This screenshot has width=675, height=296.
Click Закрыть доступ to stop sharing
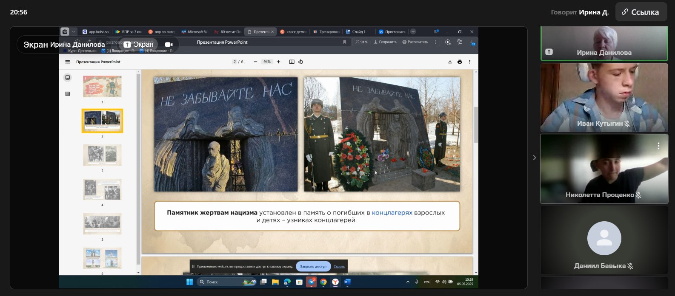313,267
